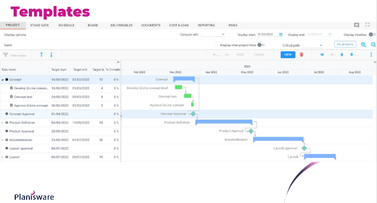Switch to the REPORTING tab
Image resolution: width=377 pixels, height=203 pixels.
[206, 25]
